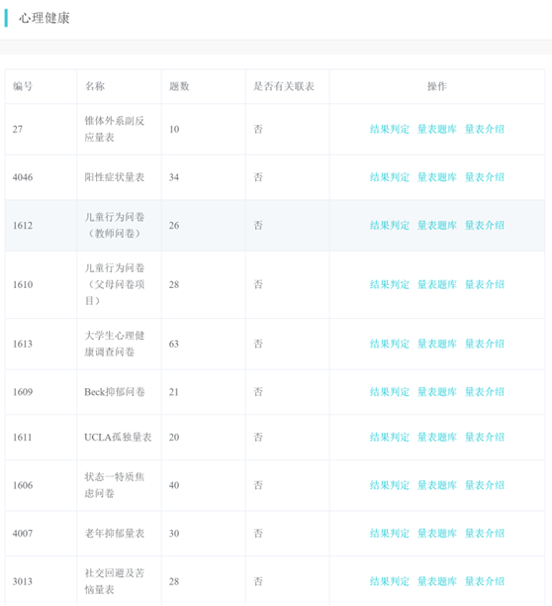Open 量表题库 for Beck抑郁问卷
Image resolution: width=552 pixels, height=606 pixels.
click(437, 392)
